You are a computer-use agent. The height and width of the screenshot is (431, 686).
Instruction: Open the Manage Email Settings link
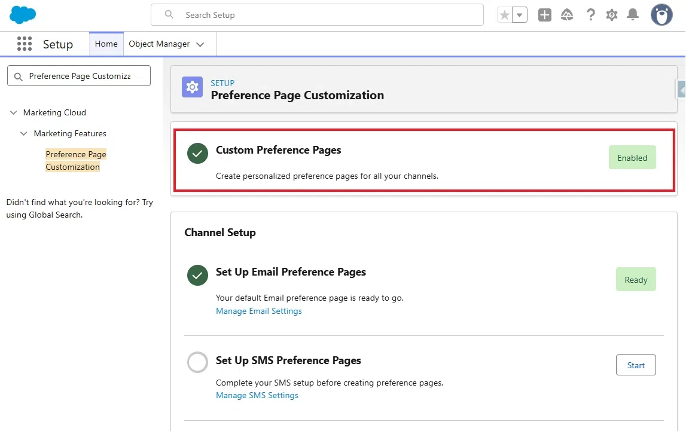(258, 311)
